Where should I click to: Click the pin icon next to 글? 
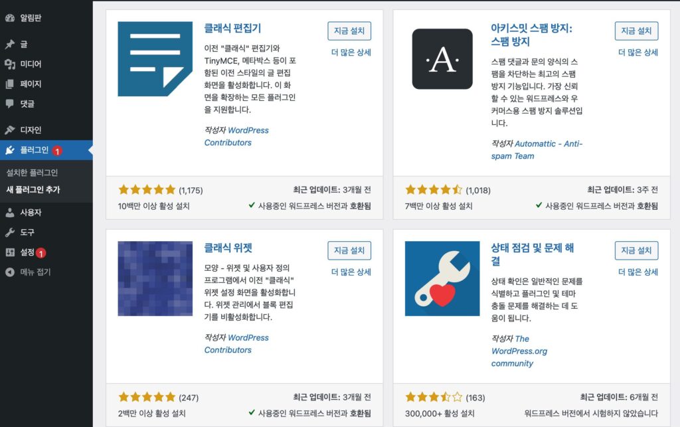click(9, 44)
